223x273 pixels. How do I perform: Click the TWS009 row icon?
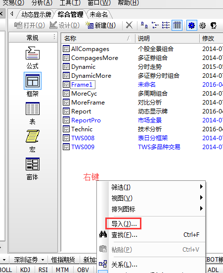pyautogui.click(x=66, y=147)
